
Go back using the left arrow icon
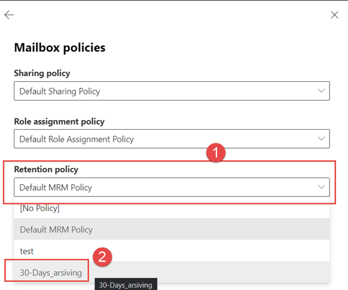coord(9,15)
